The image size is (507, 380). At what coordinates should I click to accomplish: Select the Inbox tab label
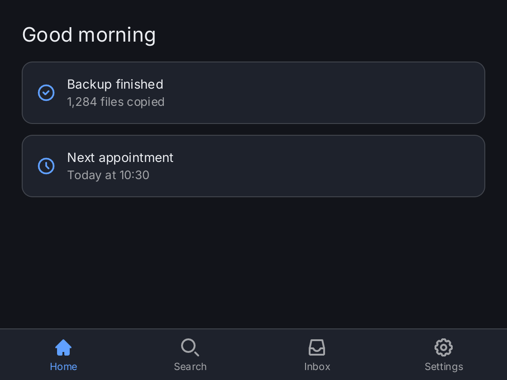click(x=317, y=367)
